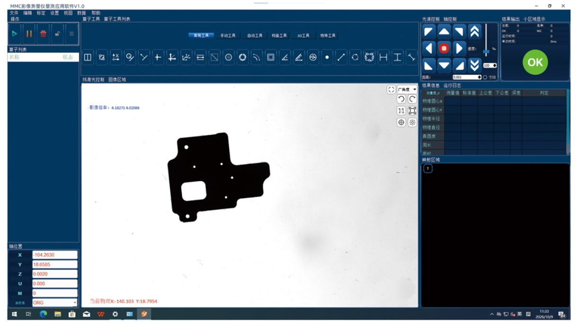Open the three-line list icon in operations

point(71,34)
